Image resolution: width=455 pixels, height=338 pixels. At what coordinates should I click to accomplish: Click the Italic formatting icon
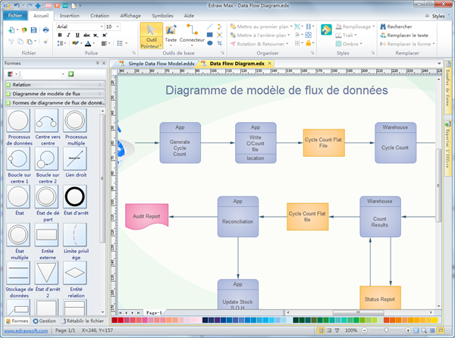(x=68, y=35)
